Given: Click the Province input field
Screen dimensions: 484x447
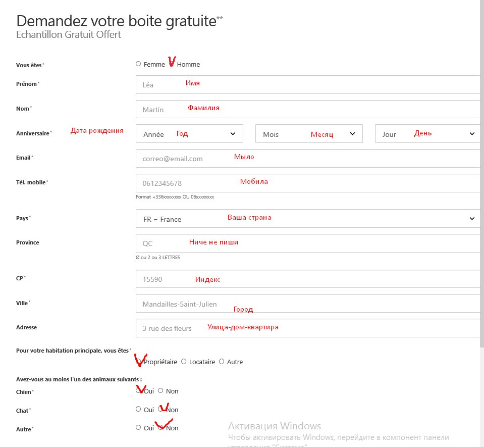Looking at the screenshot, I should (308, 243).
